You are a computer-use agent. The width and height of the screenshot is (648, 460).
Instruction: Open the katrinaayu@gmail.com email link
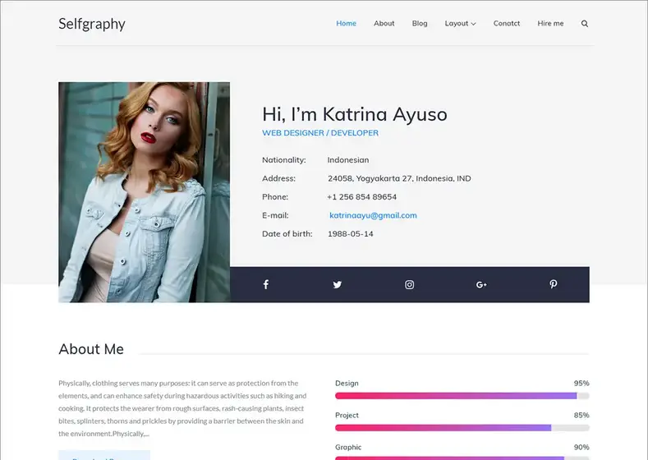(x=373, y=215)
